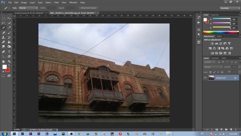This screenshot has width=241, height=136.
Task: Switch to the Swatches tab
Action: (x=215, y=15)
